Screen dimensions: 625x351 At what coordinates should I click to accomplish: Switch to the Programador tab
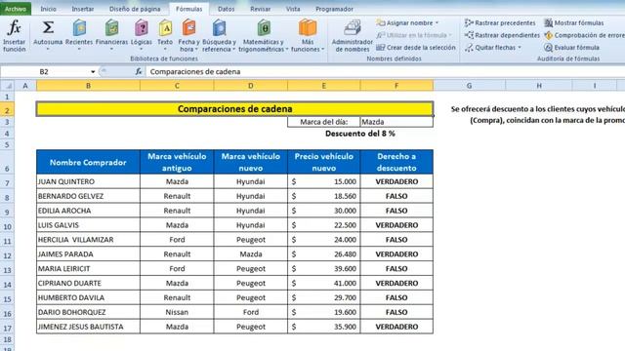click(334, 9)
